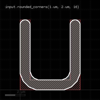Click the filled left half of scale bar

pos(10,95)
